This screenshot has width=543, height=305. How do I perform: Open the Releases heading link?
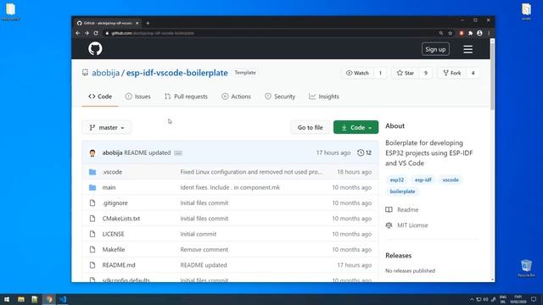pos(398,256)
